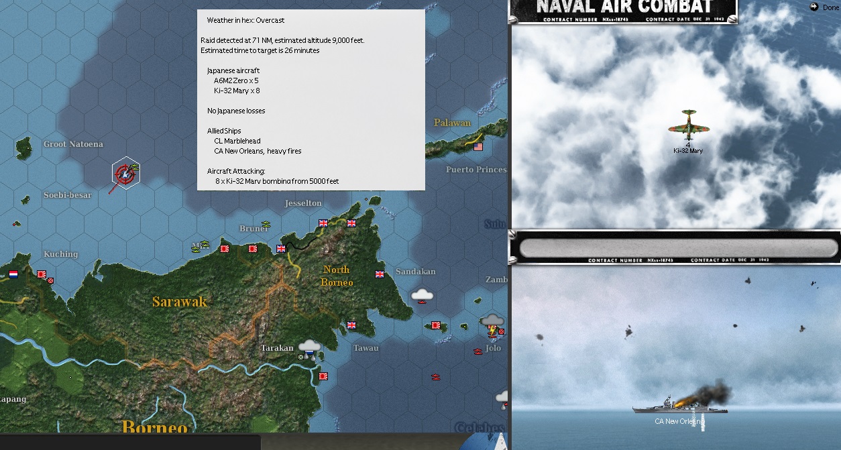Screen dimensions: 841x450
Task: Click the green aircraft icon above Brunei
Action: 266,223
